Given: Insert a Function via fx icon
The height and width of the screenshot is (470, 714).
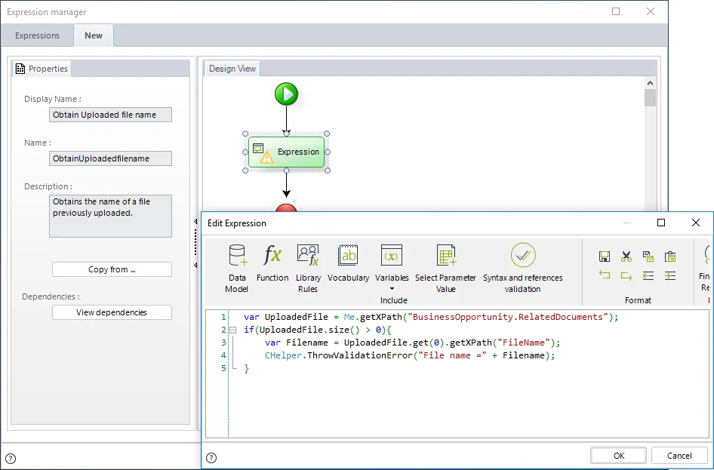Looking at the screenshot, I should [272, 263].
